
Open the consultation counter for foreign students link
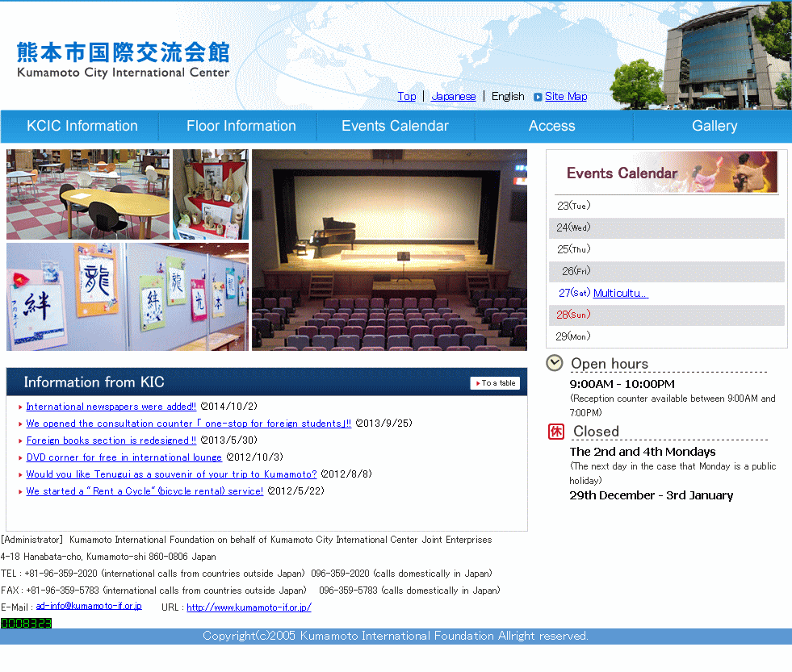(x=188, y=423)
